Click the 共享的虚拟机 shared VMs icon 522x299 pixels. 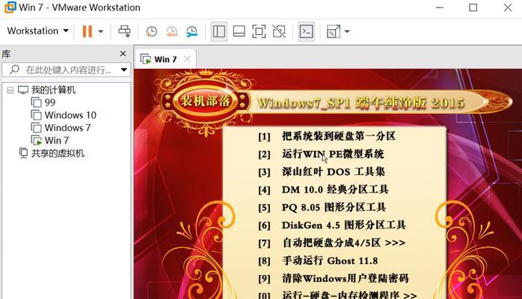click(23, 153)
